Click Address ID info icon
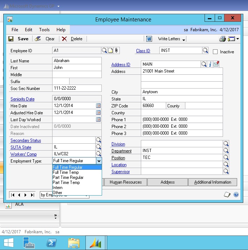The width and height of the screenshot is (248, 250). [210, 64]
